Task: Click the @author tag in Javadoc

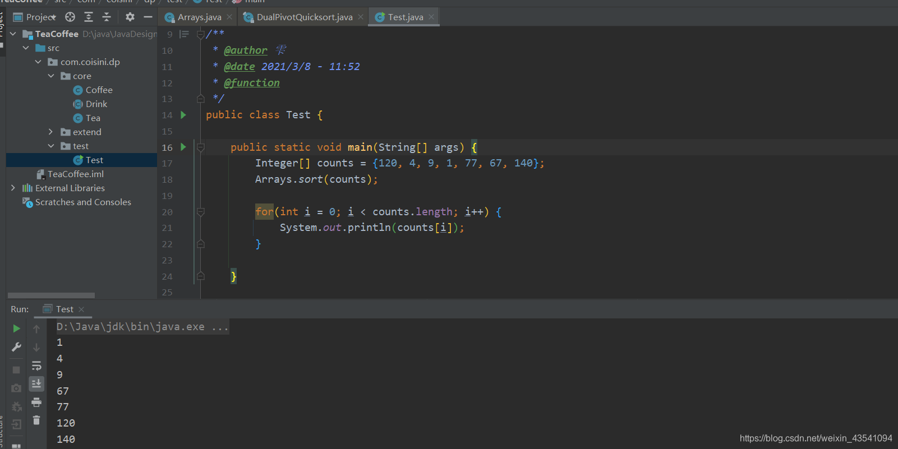Action: tap(246, 50)
